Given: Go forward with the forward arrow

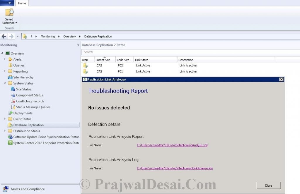Looking at the screenshot, I should [x=11, y=36].
